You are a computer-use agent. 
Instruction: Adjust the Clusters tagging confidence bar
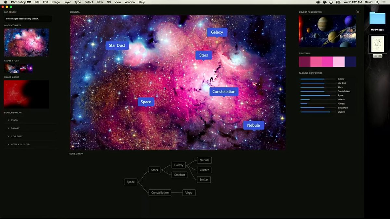point(318,112)
